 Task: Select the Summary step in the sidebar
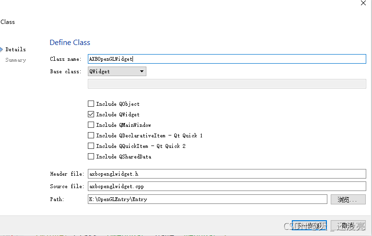coord(16,60)
